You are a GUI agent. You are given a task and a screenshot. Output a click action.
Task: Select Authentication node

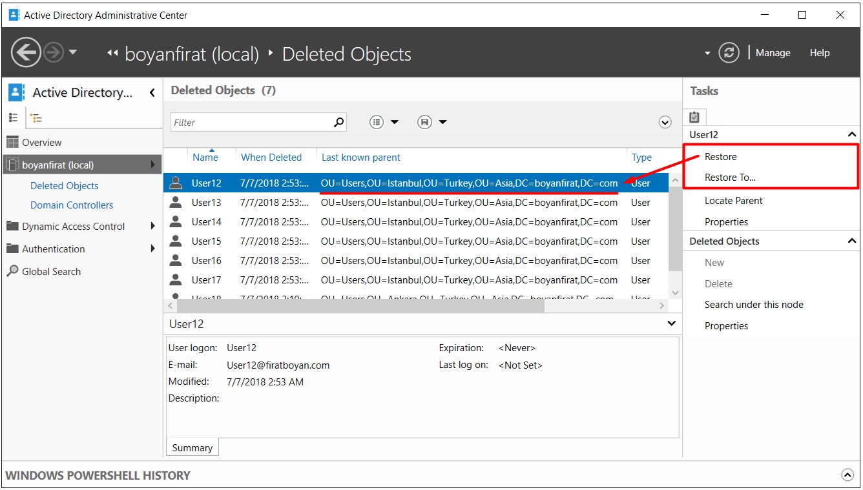(x=54, y=249)
